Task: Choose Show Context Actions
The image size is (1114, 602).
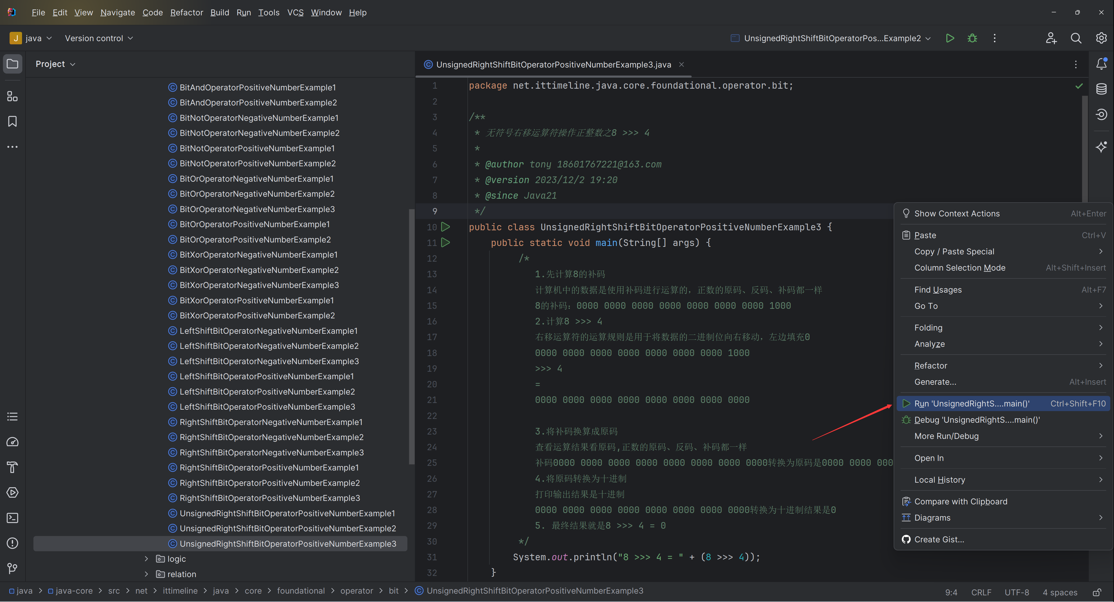Action: coord(1003,214)
